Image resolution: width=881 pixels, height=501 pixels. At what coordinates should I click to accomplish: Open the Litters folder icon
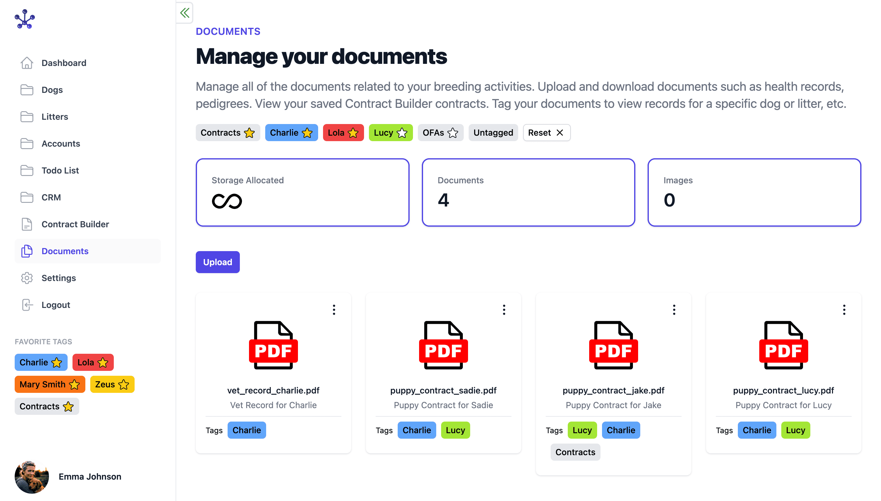tap(27, 117)
